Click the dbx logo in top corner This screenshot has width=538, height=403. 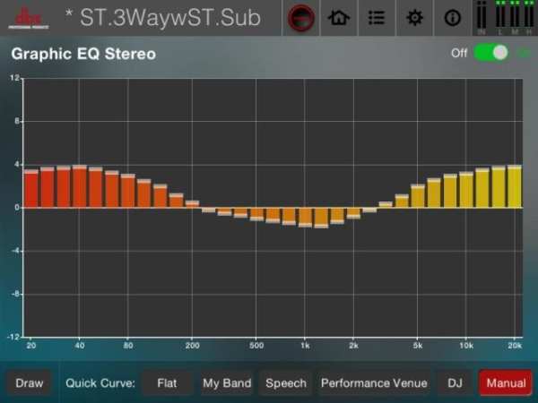click(x=29, y=18)
